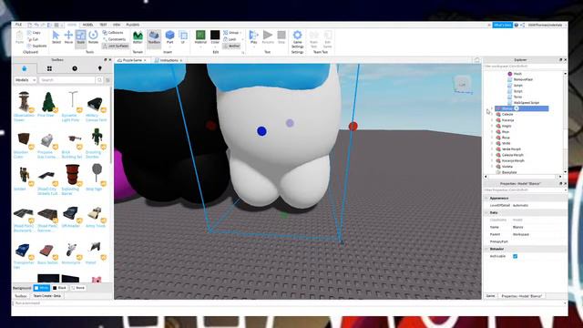Click the Toolbox search field
Viewport: 583px width, 328px height.
[67, 80]
